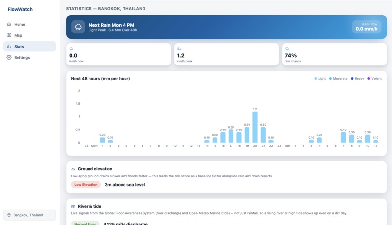Click the Next 48 hours chart title
Image resolution: width=392 pixels, height=225 pixels.
coord(101,78)
